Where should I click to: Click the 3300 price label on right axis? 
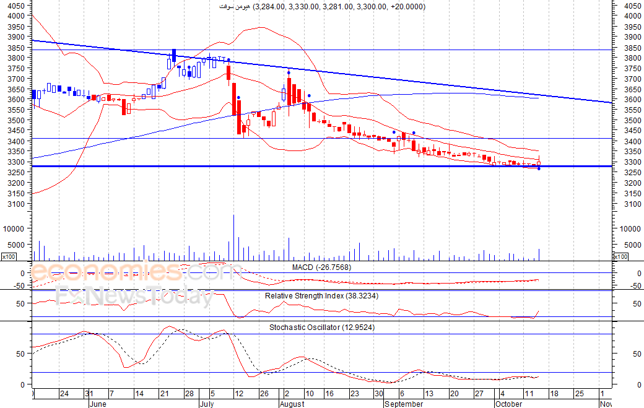pos(632,162)
